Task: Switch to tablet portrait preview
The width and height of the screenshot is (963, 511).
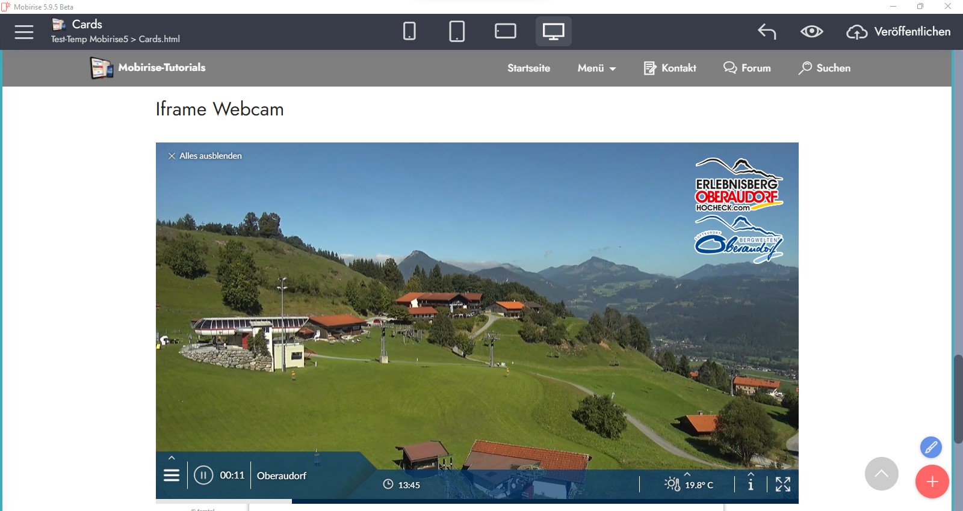Action: tap(457, 31)
